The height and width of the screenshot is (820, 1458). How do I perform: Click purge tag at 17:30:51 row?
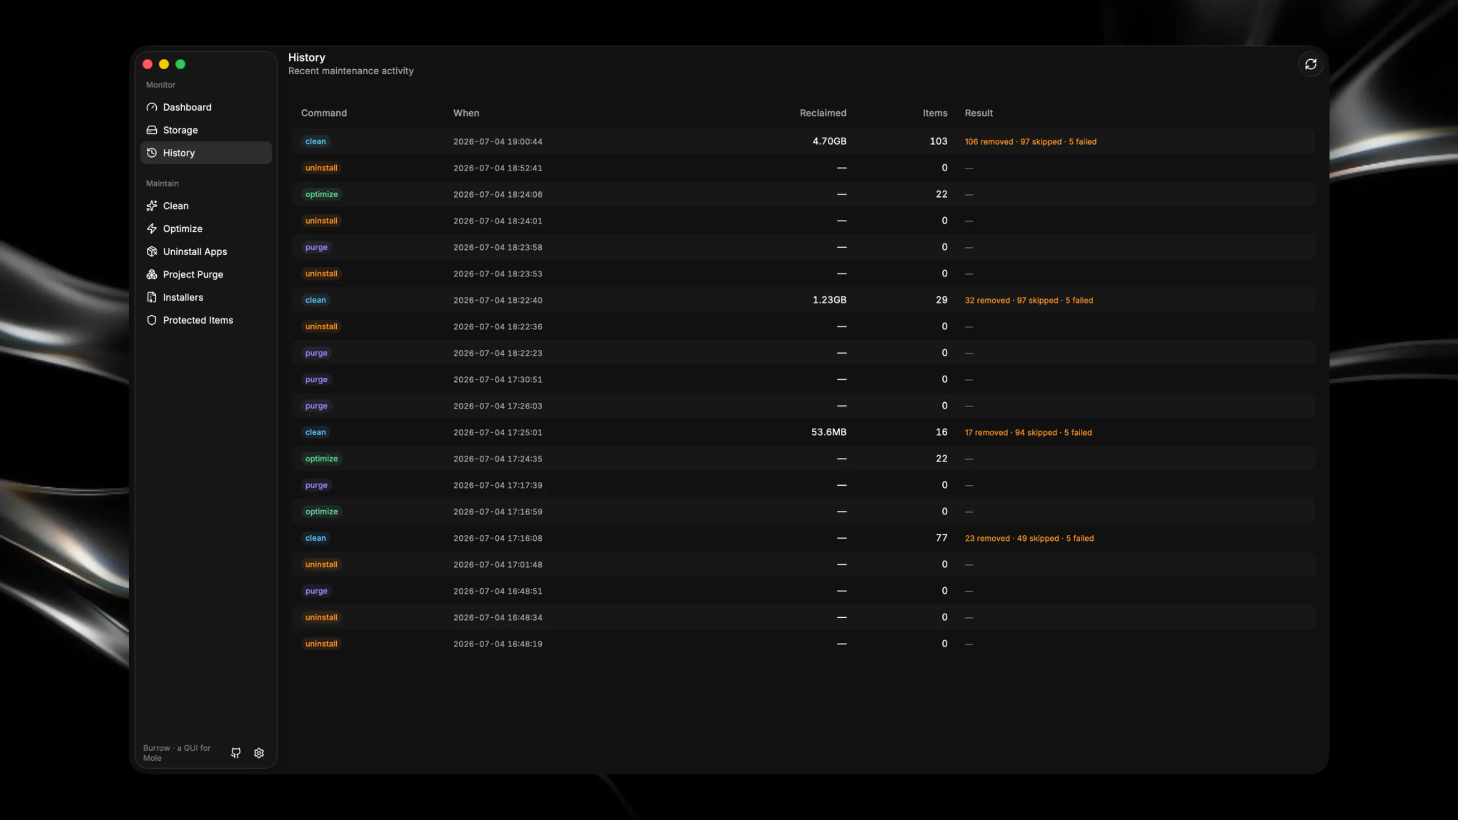click(316, 379)
